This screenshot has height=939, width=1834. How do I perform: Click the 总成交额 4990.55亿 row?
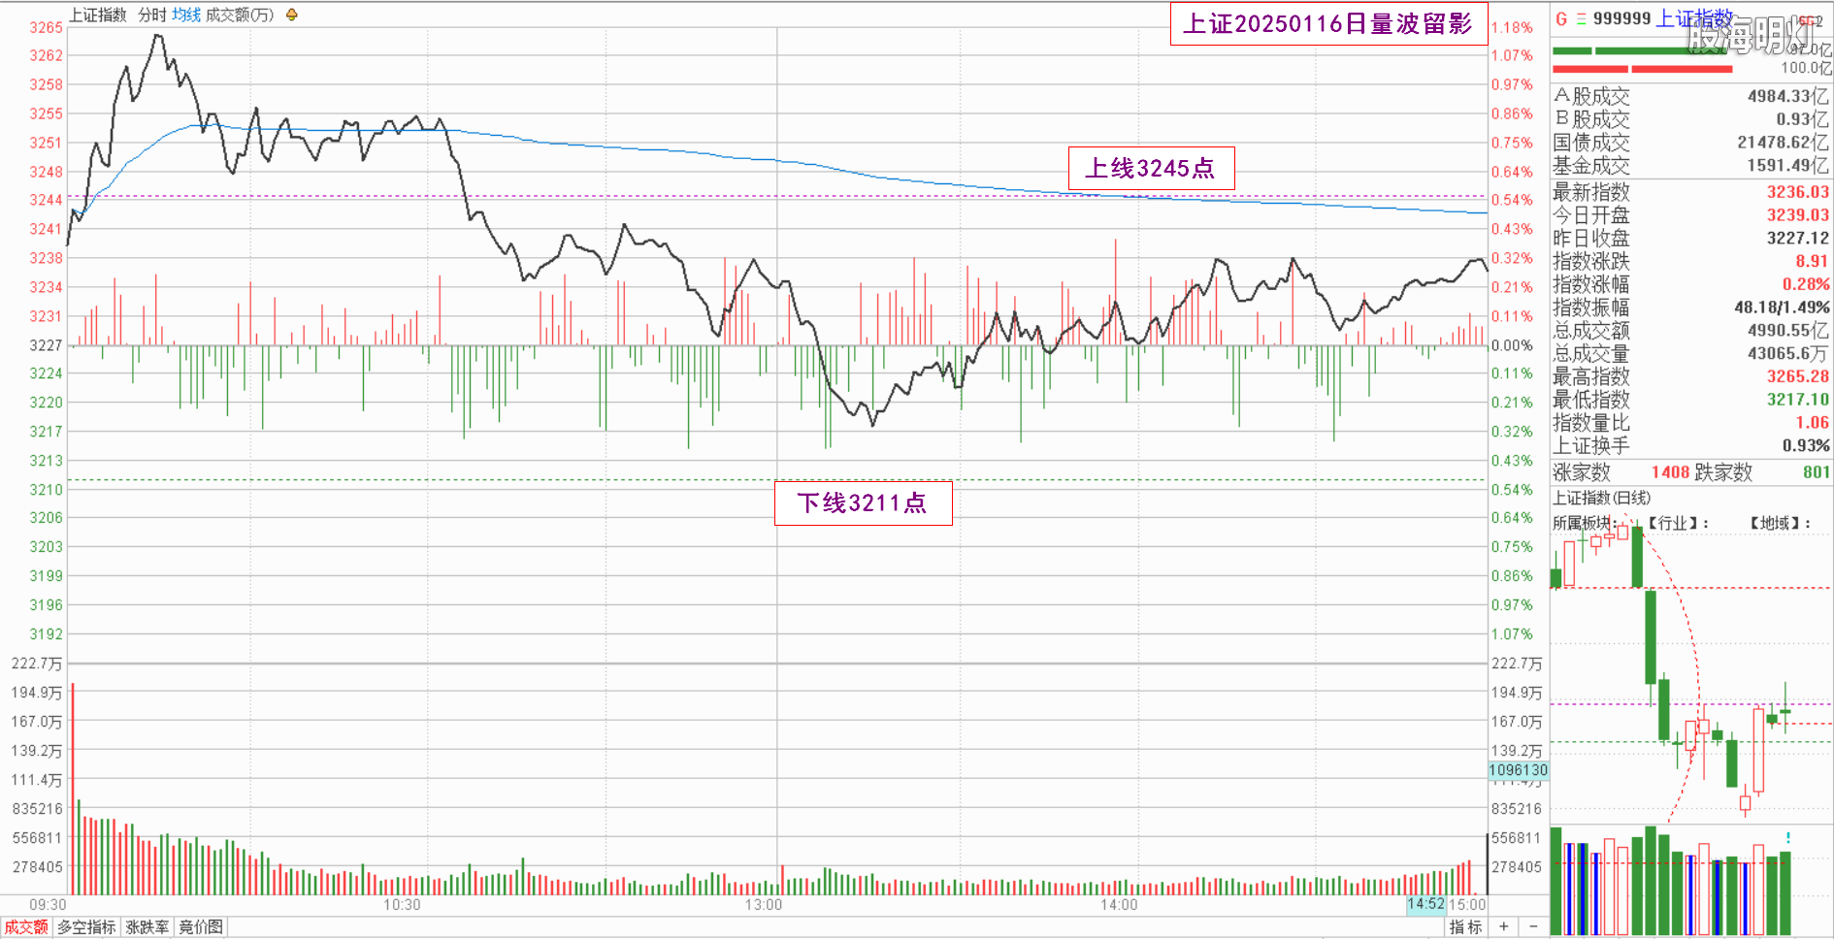[1691, 331]
